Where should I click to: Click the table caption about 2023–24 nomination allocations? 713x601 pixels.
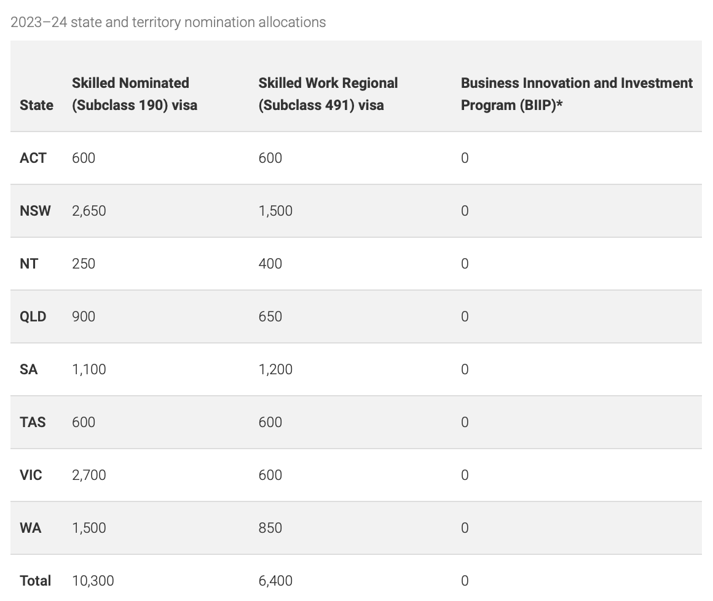point(168,22)
